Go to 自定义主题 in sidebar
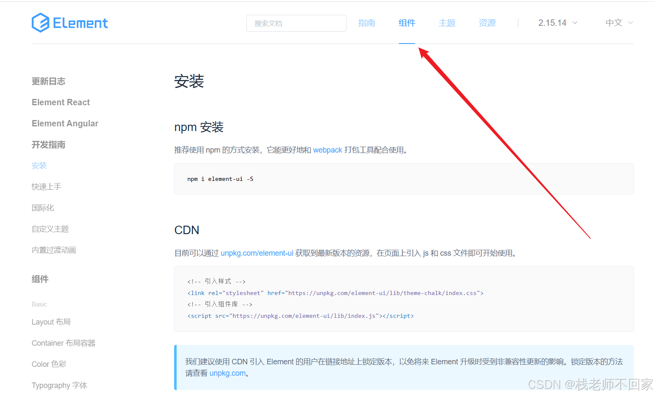The height and width of the screenshot is (396, 655). (x=50, y=229)
